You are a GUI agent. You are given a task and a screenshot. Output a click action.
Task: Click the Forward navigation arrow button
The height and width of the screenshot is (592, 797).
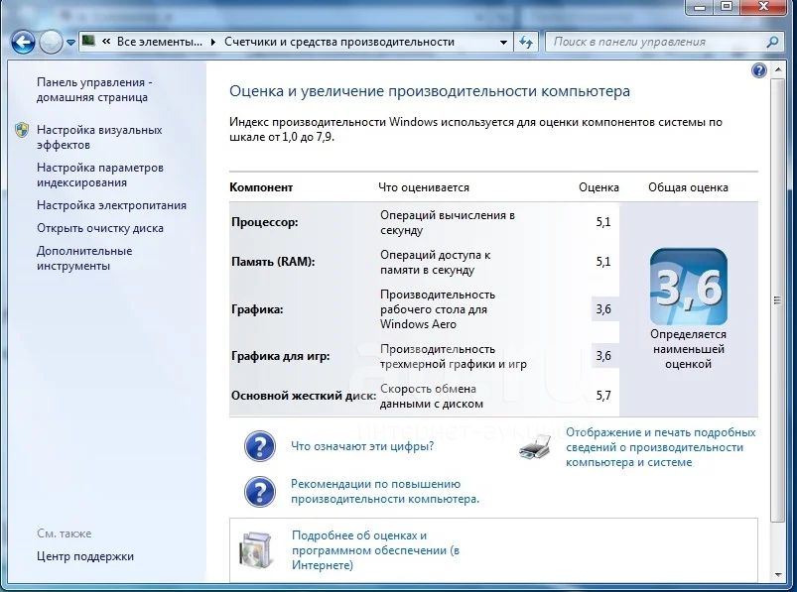click(51, 42)
